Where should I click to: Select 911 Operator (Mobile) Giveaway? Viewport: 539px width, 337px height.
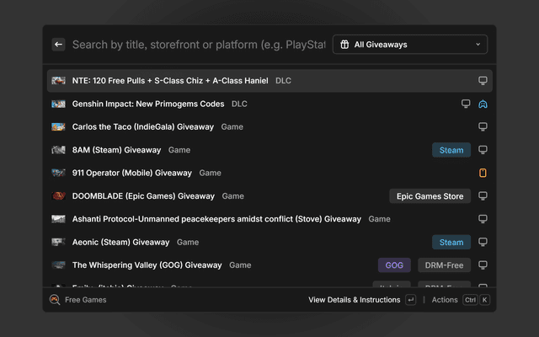(269, 173)
